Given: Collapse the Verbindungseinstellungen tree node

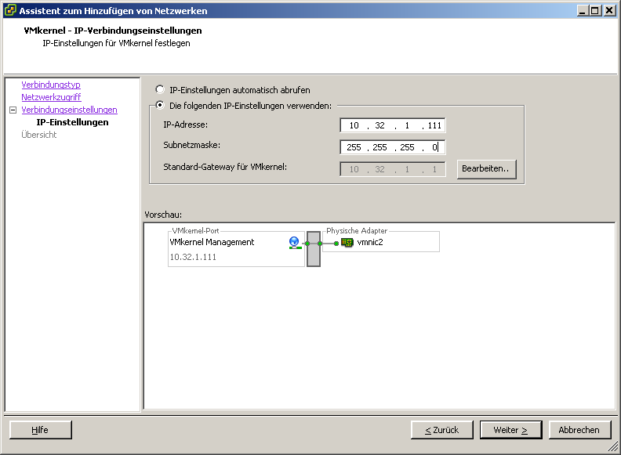Looking at the screenshot, I should 13,110.
